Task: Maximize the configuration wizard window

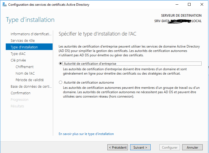Action: [189, 5]
